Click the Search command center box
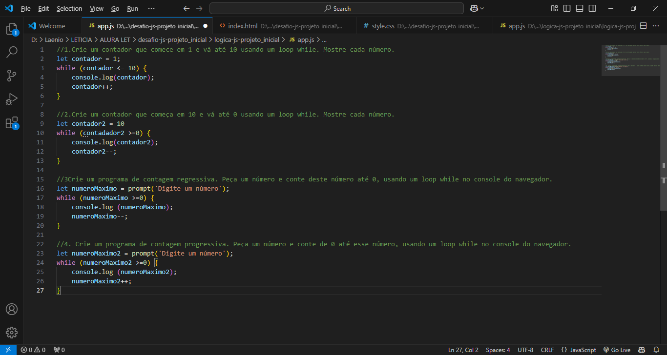This screenshot has width=667, height=355. point(336,8)
